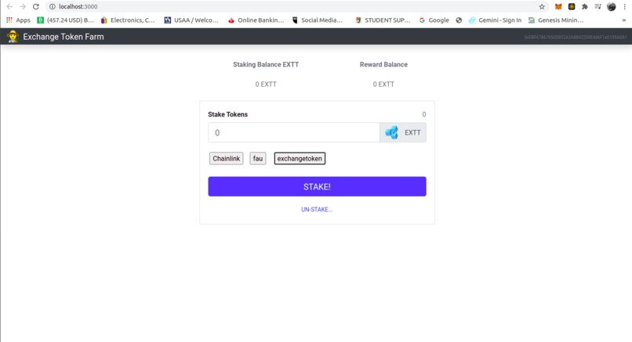Image resolution: width=632 pixels, height=342 pixels.
Task: Click the site info icon in address bar
Action: [53, 7]
